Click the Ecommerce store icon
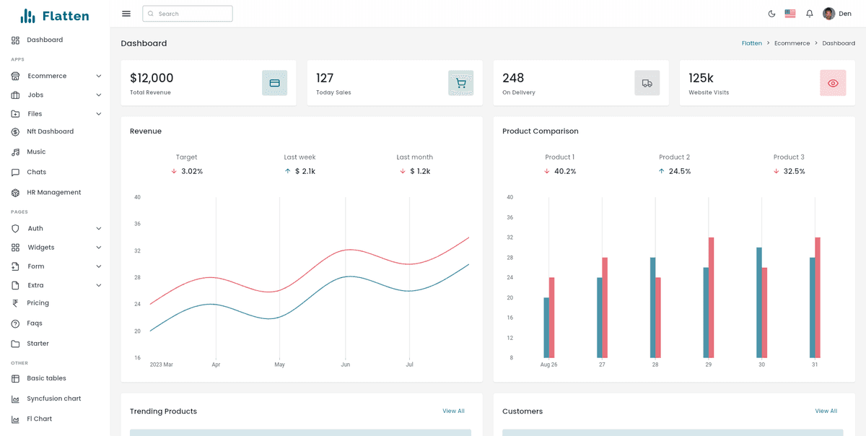866x436 pixels. [16, 76]
